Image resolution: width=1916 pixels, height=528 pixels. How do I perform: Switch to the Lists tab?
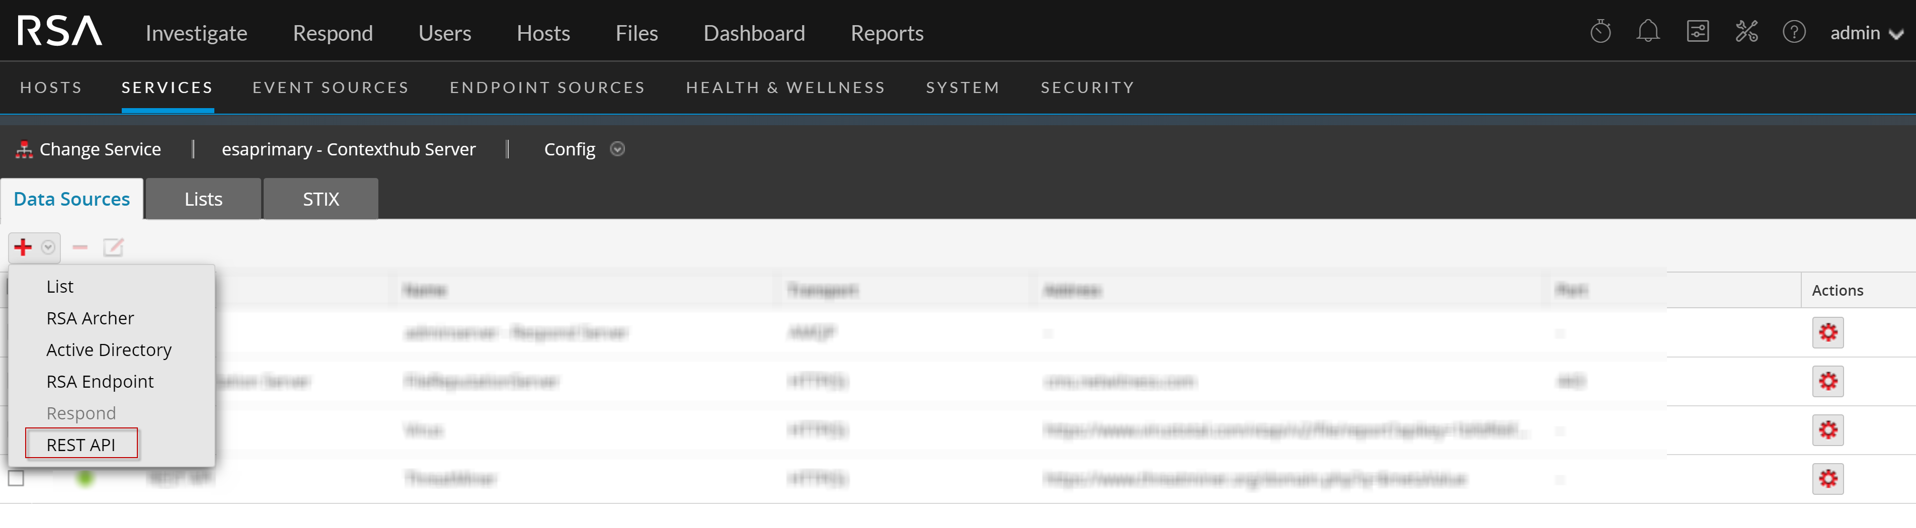[203, 199]
